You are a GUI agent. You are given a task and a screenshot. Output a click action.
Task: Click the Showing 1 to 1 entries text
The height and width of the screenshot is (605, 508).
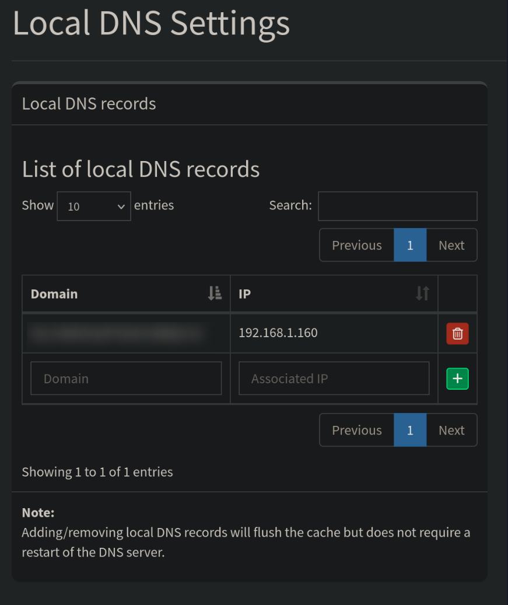point(97,471)
